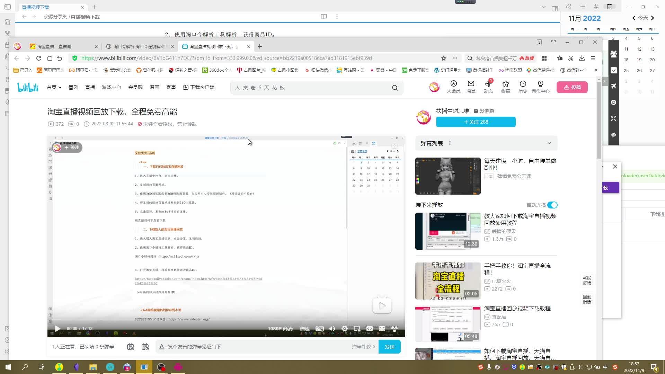Open 1080P 高清 quality selector

pyautogui.click(x=280, y=329)
